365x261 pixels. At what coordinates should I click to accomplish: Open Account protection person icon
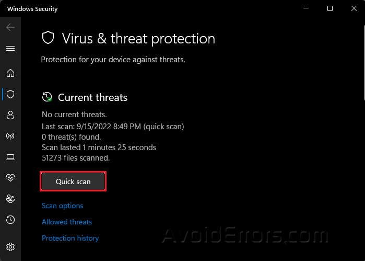click(10, 115)
